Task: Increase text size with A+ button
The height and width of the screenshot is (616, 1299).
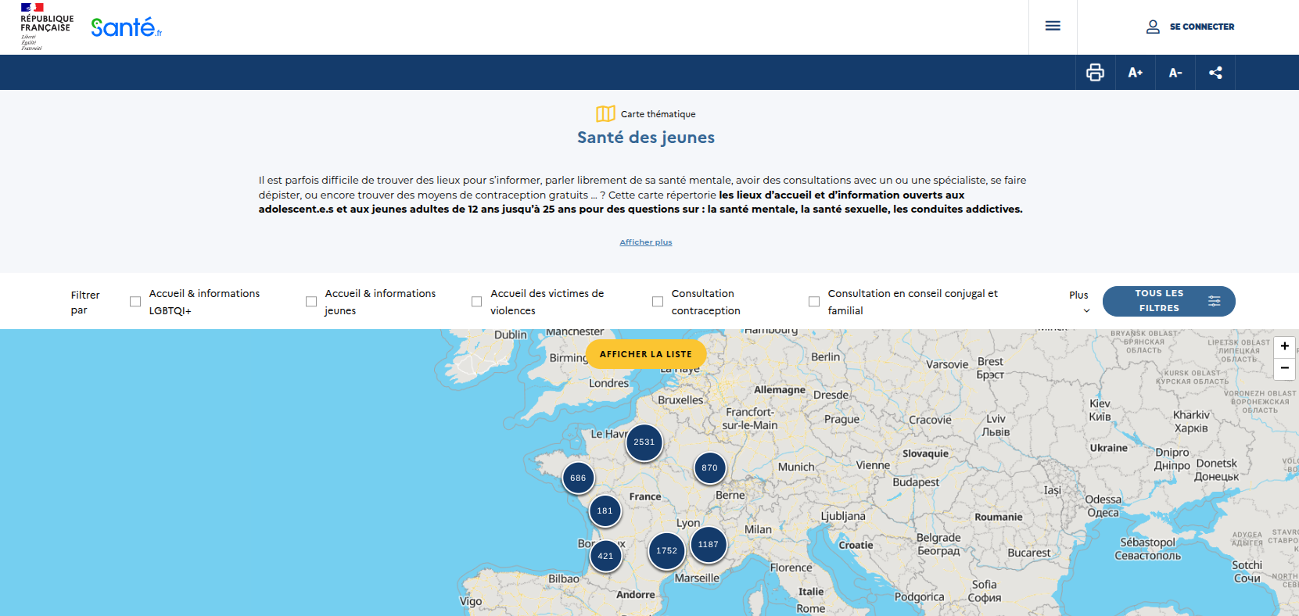Action: pos(1136,73)
